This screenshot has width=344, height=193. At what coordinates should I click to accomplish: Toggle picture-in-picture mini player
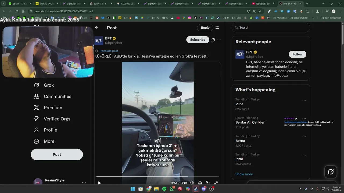[208, 183]
